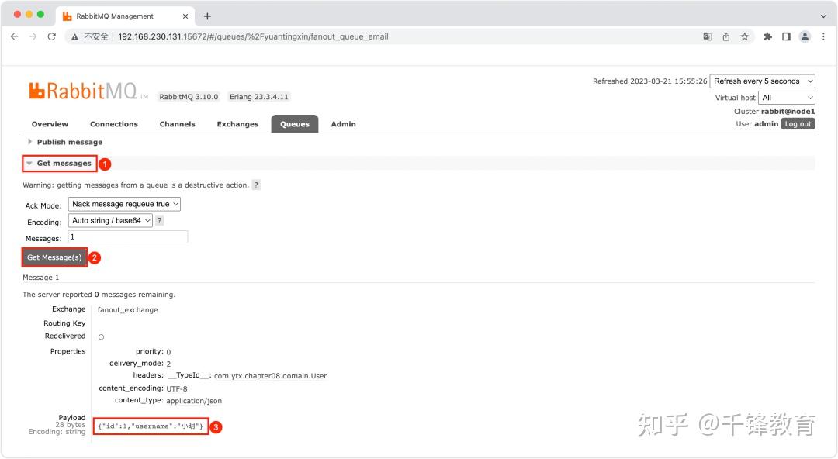Screen dimensions: 838x459
Task: Click the help icon next to Encoding
Action: point(159,219)
